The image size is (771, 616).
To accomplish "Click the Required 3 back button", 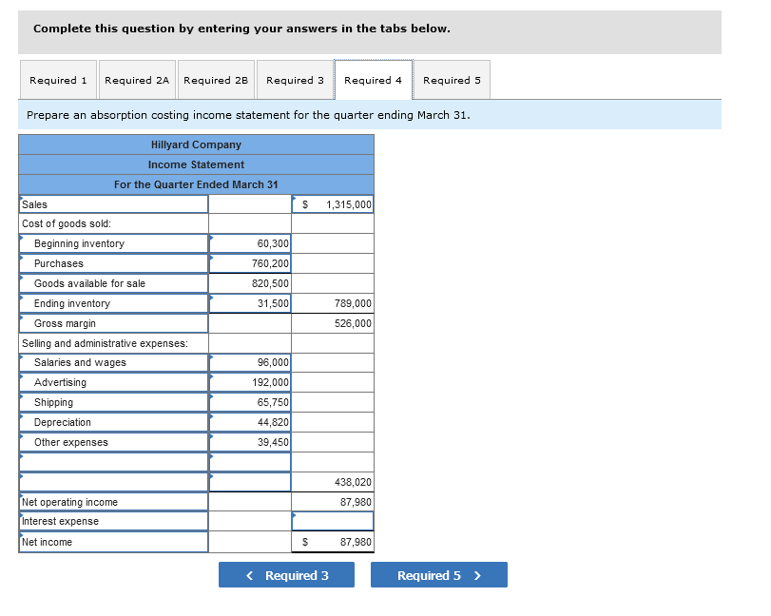I will pyautogui.click(x=287, y=575).
